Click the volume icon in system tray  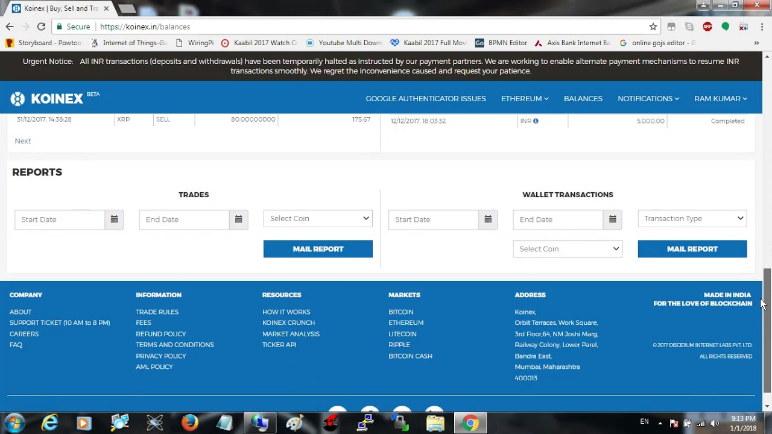click(x=714, y=423)
